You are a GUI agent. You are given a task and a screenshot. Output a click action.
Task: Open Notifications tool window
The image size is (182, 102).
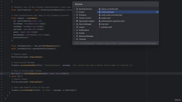(x=84, y=30)
